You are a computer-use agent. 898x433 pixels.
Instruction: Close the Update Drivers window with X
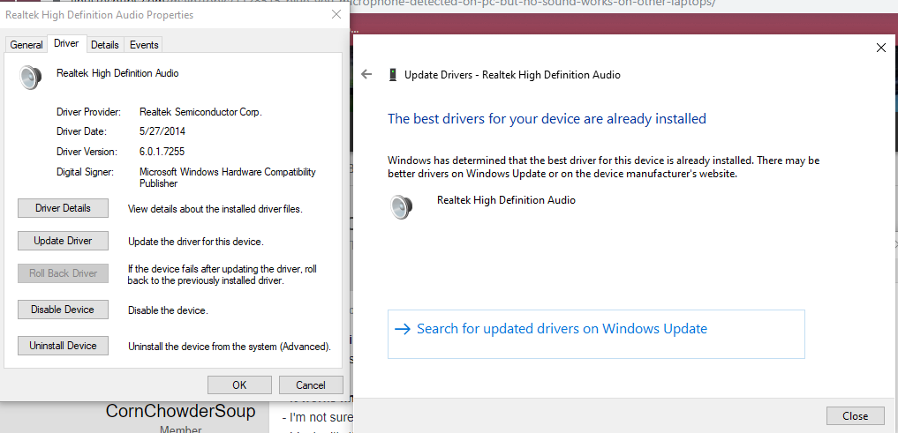click(881, 48)
